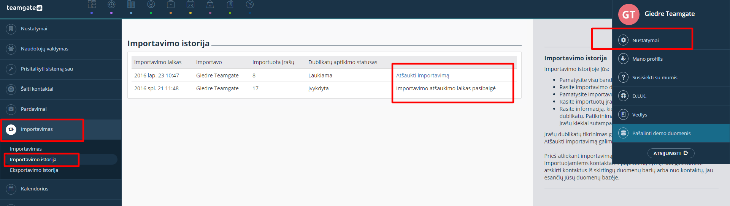Screen dimensions: 730x206
Task: Click the GT user avatar
Action: [628, 14]
